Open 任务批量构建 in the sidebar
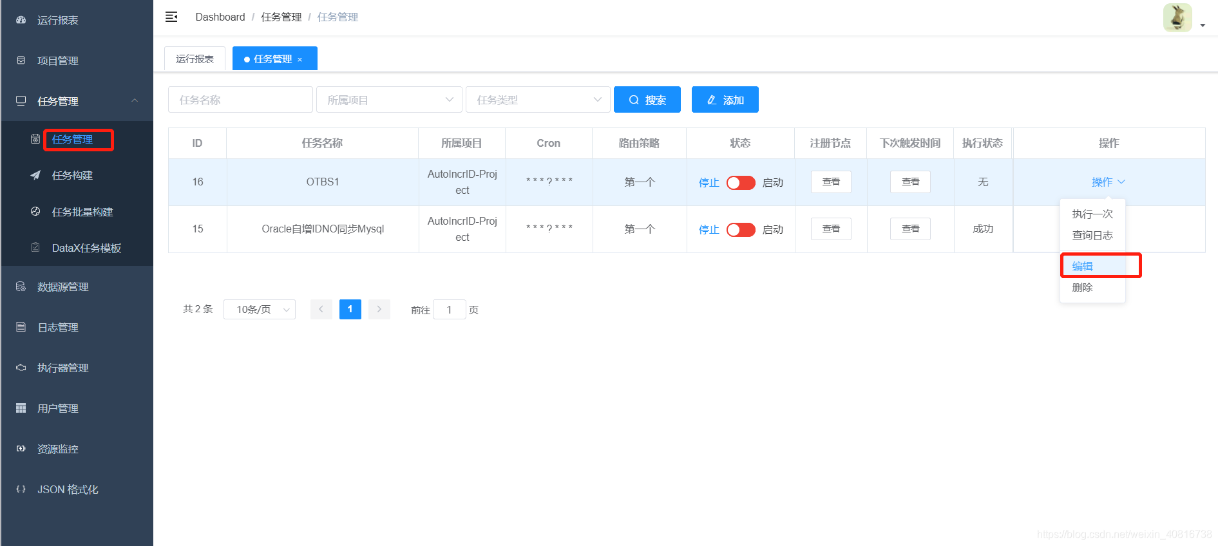Screen dimensions: 1218x546 (77, 212)
